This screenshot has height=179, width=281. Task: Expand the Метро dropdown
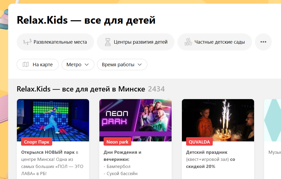78,64
